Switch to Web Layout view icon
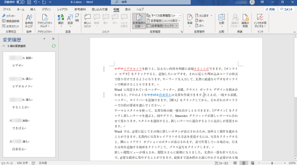297x165 pixels. (252, 163)
